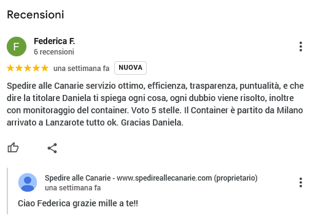Click the first yellow rating star
Screen dimensions: 310x221
click(10, 68)
